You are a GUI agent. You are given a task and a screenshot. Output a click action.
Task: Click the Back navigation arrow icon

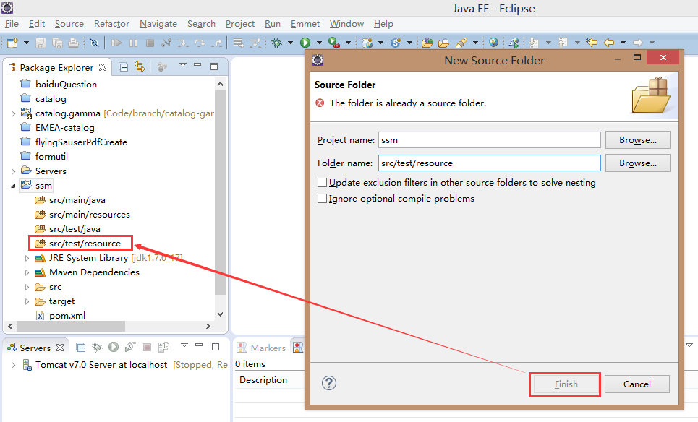[x=609, y=43]
